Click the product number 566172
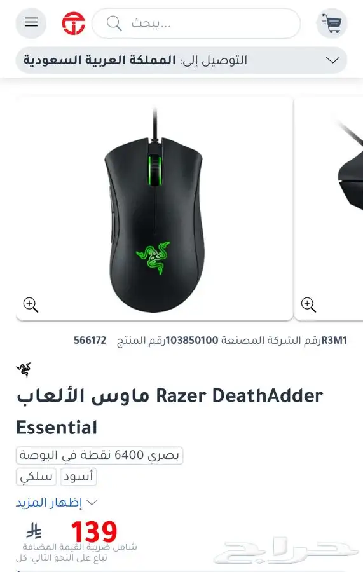The width and height of the screenshot is (363, 572). pos(90,341)
